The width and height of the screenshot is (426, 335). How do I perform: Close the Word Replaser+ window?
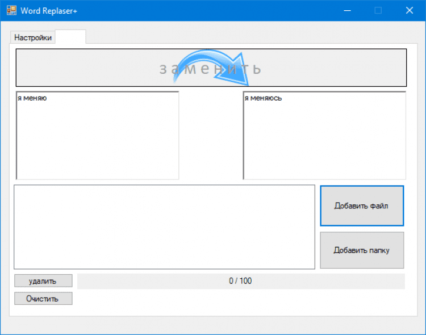pos(410,10)
